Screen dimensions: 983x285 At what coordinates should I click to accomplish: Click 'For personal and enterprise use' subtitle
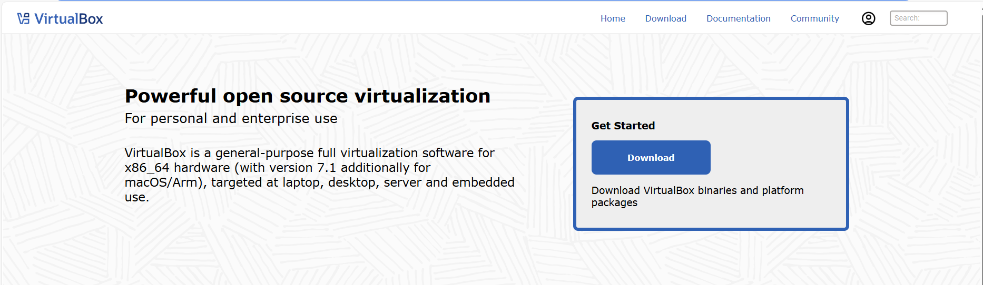tap(231, 118)
